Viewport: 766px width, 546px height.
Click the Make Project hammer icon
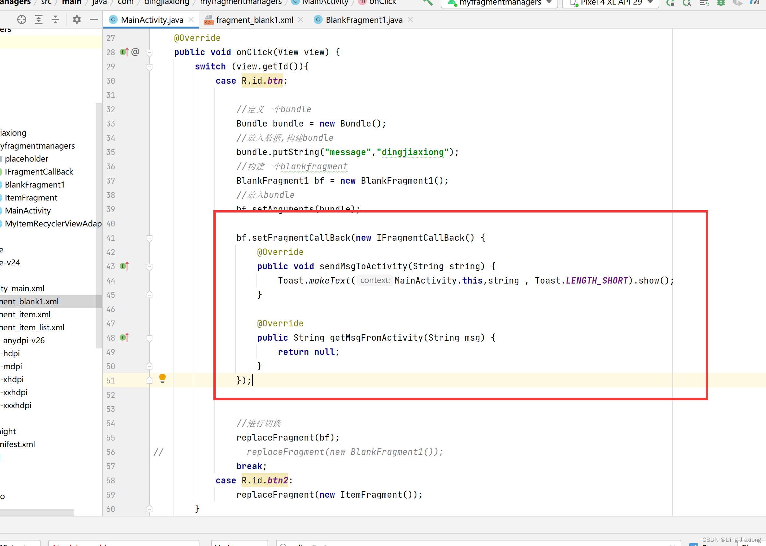(427, 2)
